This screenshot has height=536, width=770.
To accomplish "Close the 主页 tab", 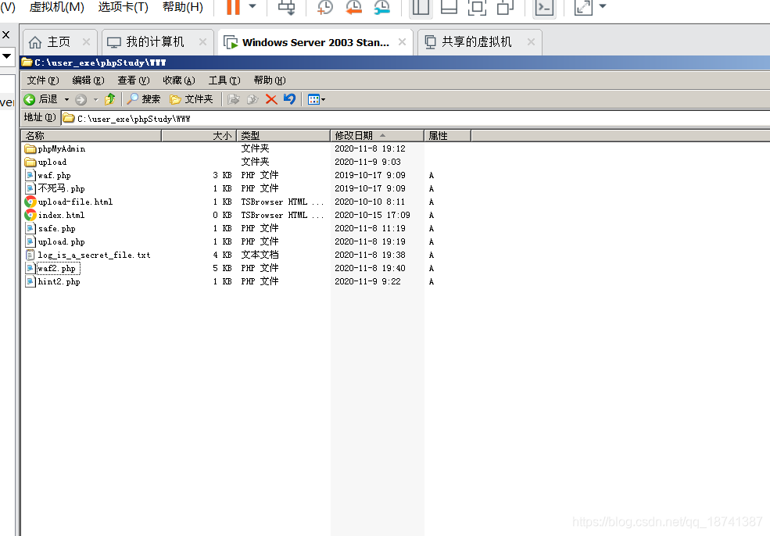I will tap(87, 42).
